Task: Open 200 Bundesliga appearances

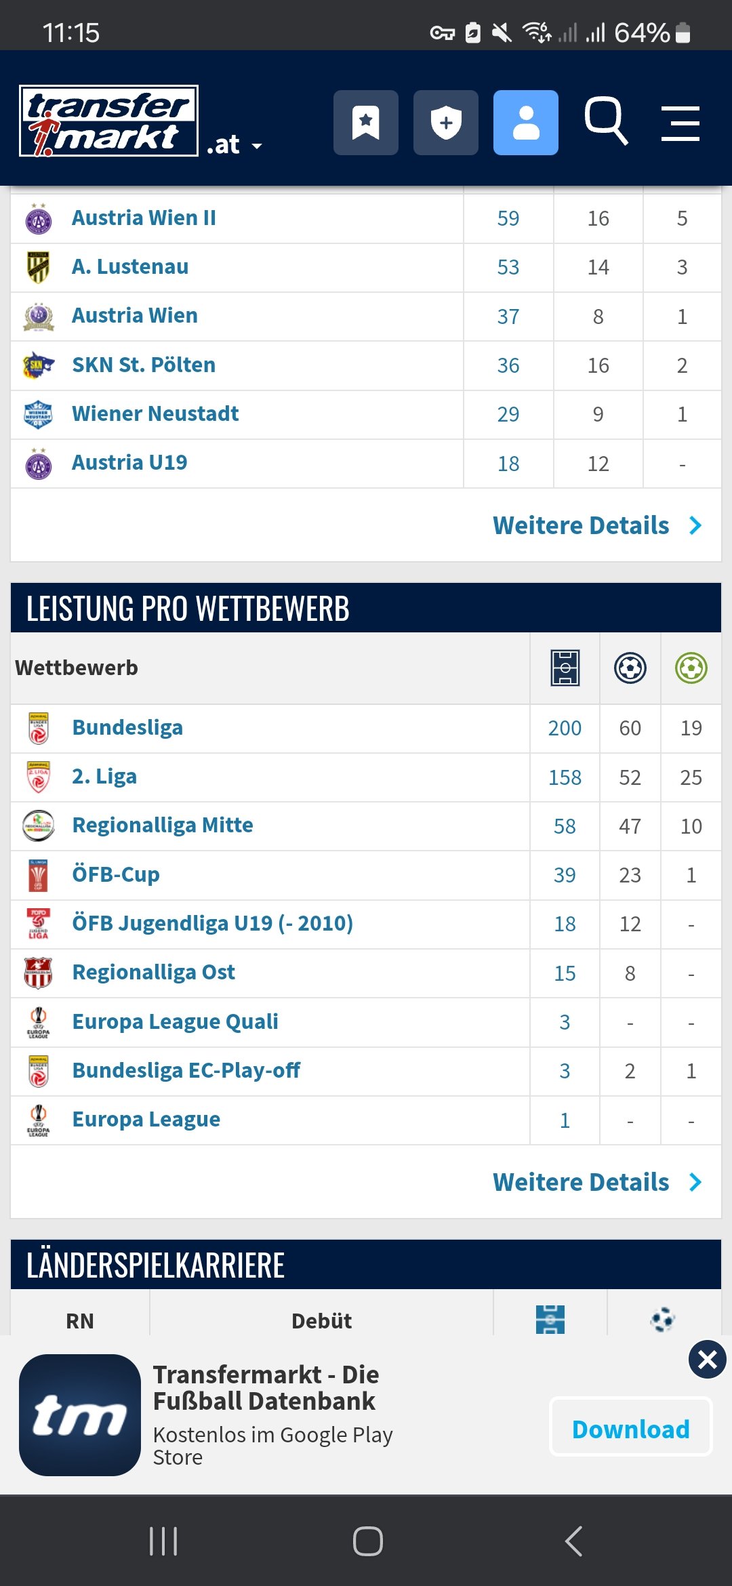Action: point(565,728)
